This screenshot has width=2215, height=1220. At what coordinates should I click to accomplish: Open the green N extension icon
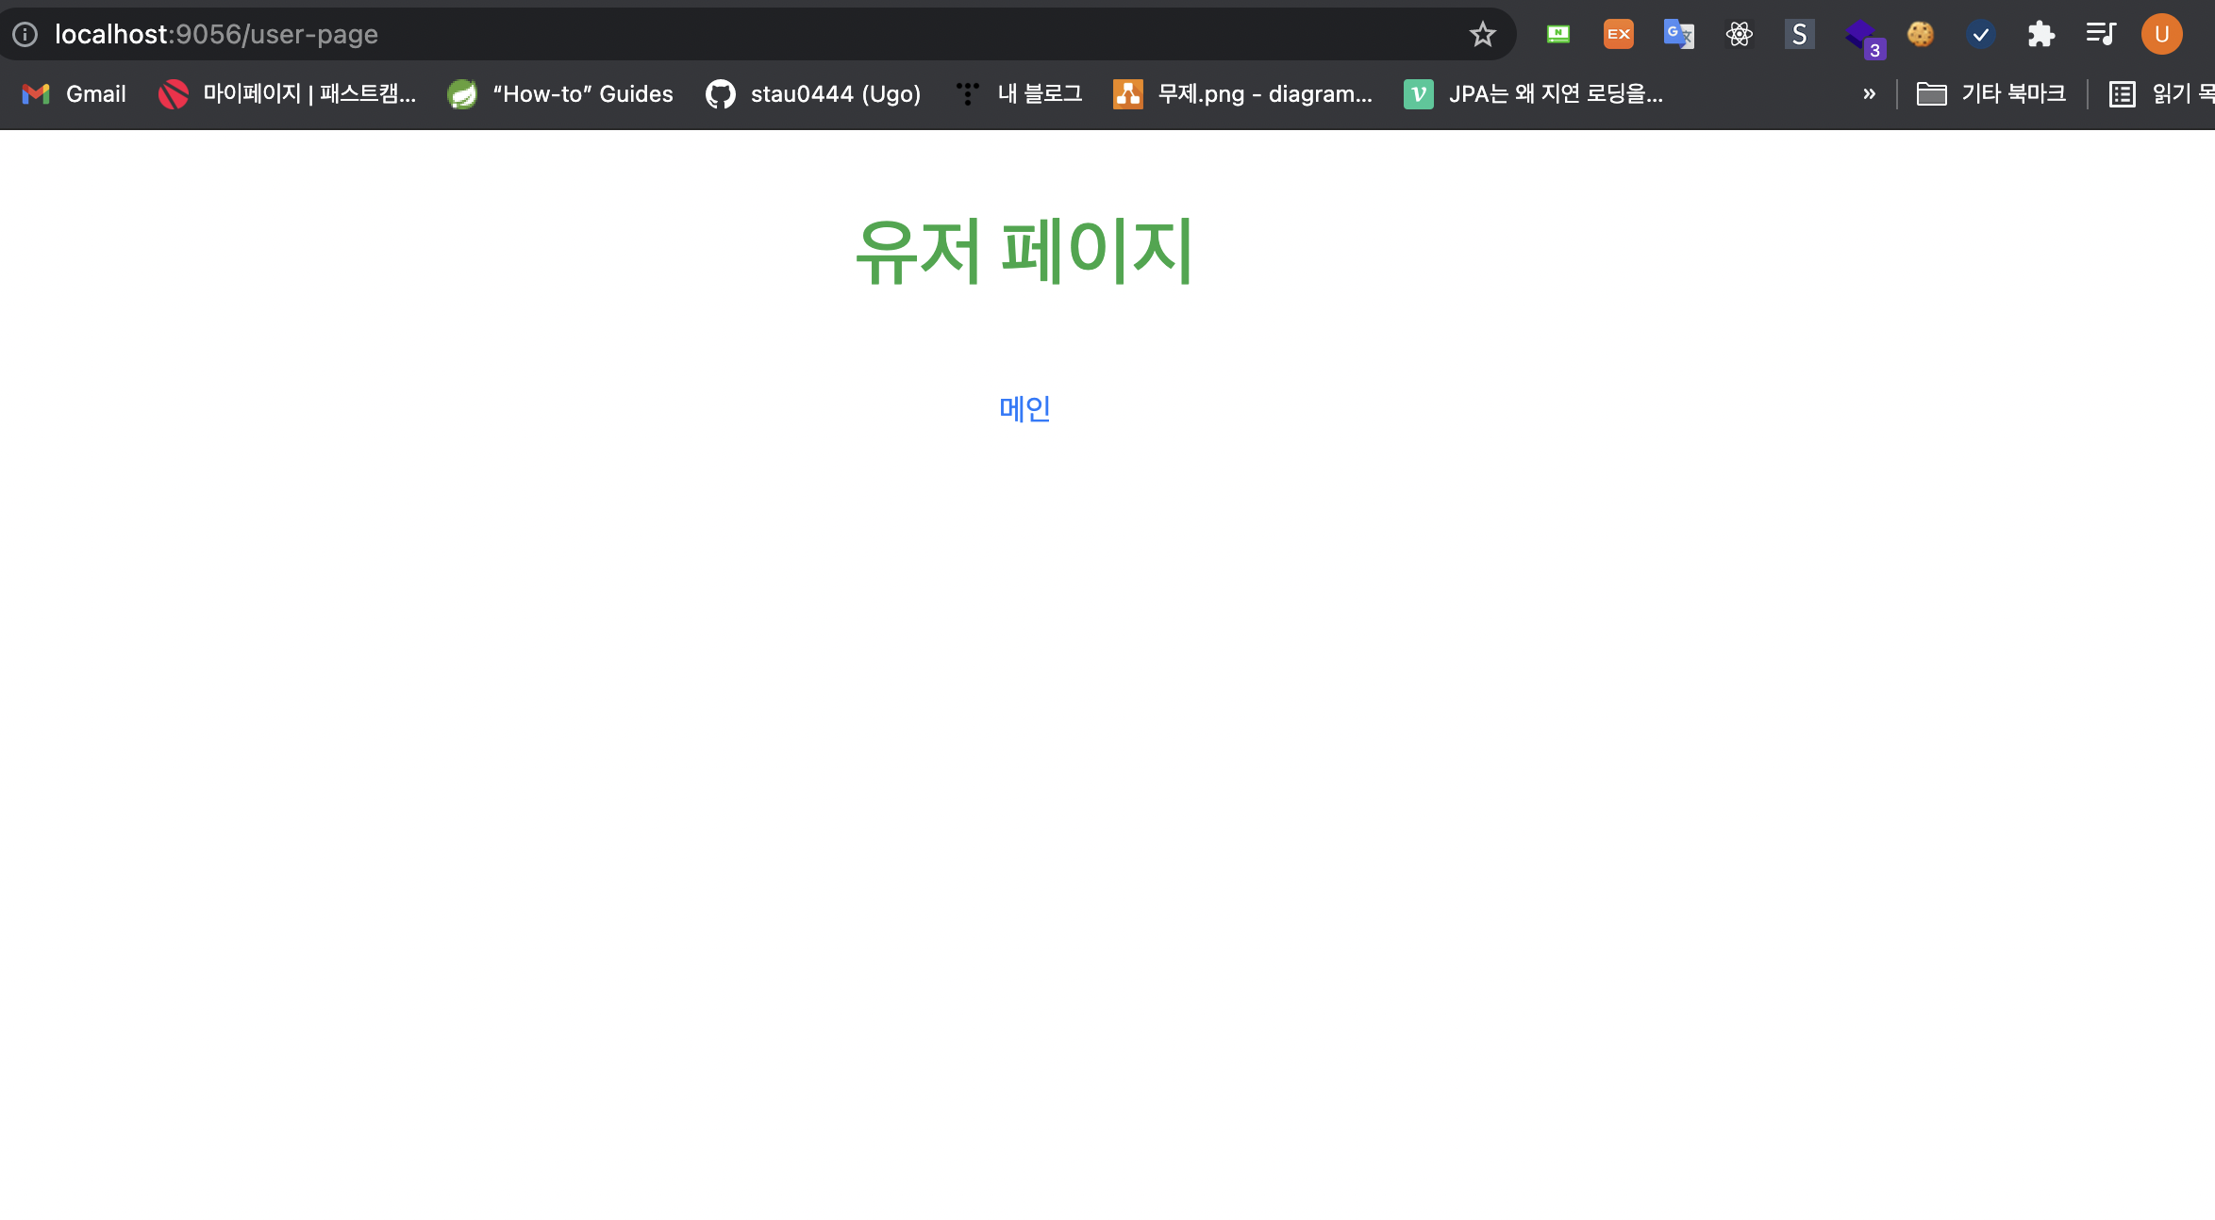coord(1558,35)
